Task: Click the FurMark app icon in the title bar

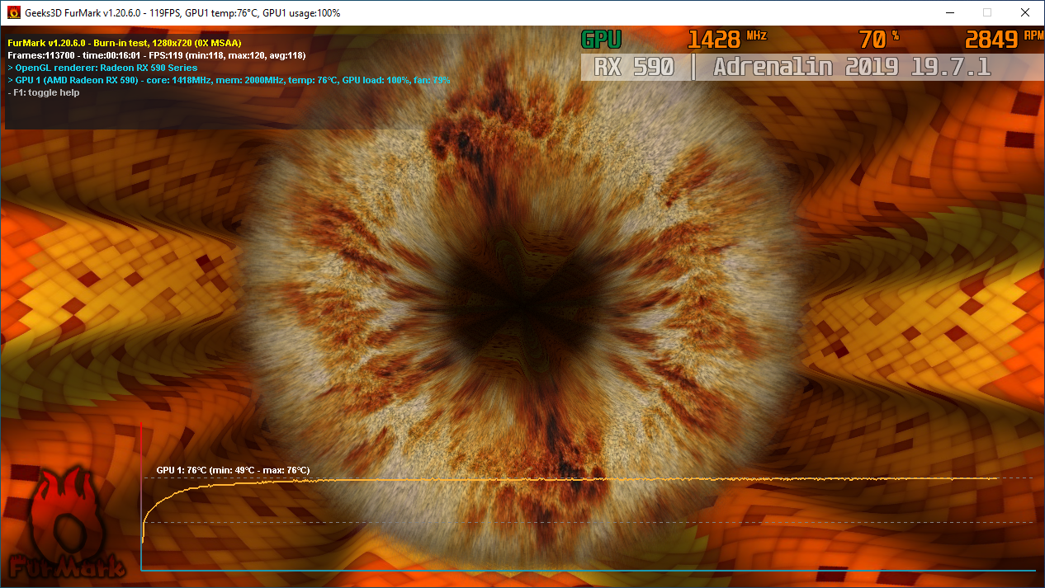Action: 13,13
